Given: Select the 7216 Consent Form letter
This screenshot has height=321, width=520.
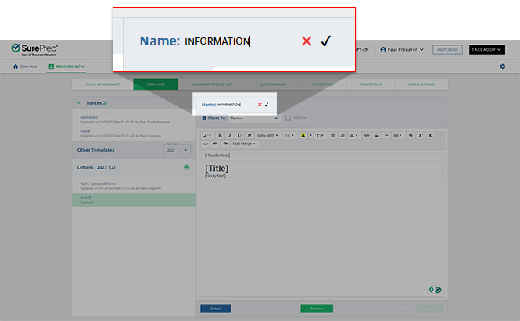Looking at the screenshot, I should [134, 186].
